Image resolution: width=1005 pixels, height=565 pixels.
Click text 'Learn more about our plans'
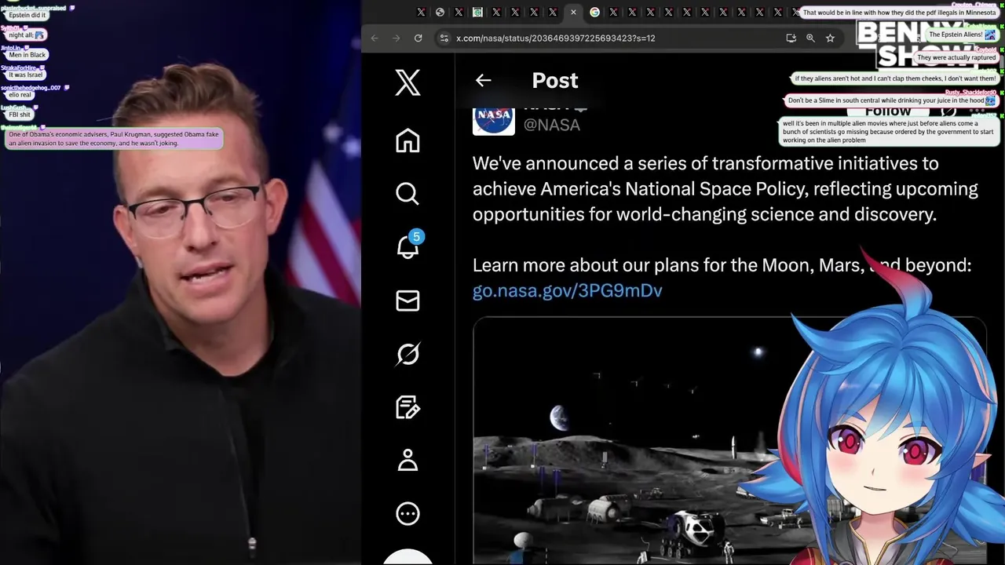click(586, 265)
